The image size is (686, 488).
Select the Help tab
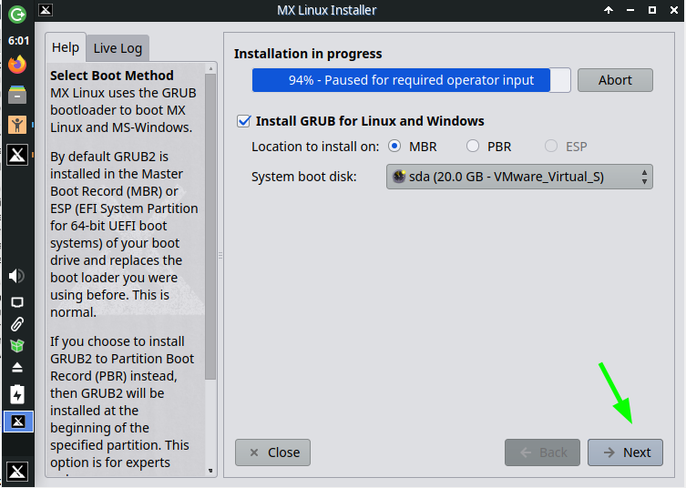point(66,47)
